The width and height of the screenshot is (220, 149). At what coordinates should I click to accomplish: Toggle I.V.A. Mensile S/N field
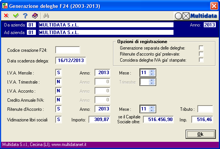(x=59, y=73)
